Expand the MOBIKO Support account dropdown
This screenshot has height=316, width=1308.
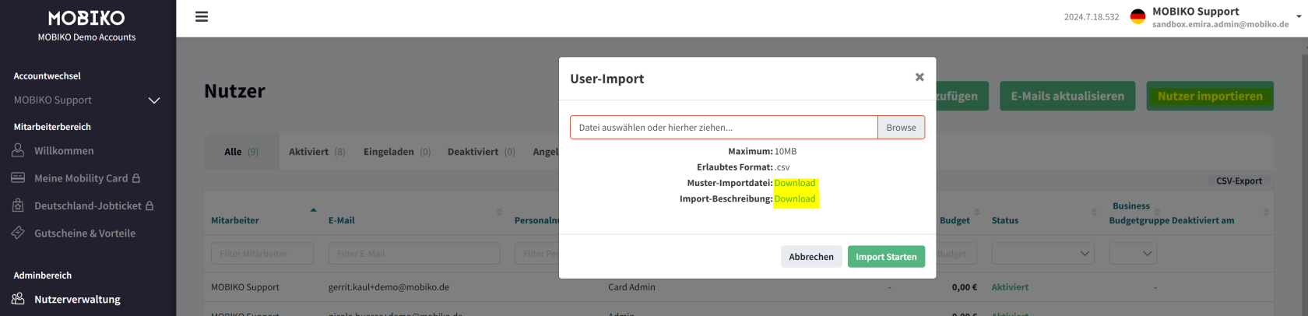tap(154, 100)
